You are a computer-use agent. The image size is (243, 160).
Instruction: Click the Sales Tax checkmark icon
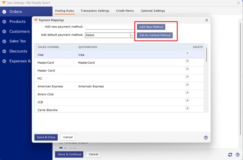[x=4, y=41]
